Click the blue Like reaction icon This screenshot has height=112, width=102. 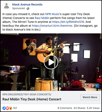[4, 108]
